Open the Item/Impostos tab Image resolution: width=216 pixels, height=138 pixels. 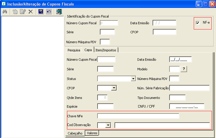pos(106,50)
